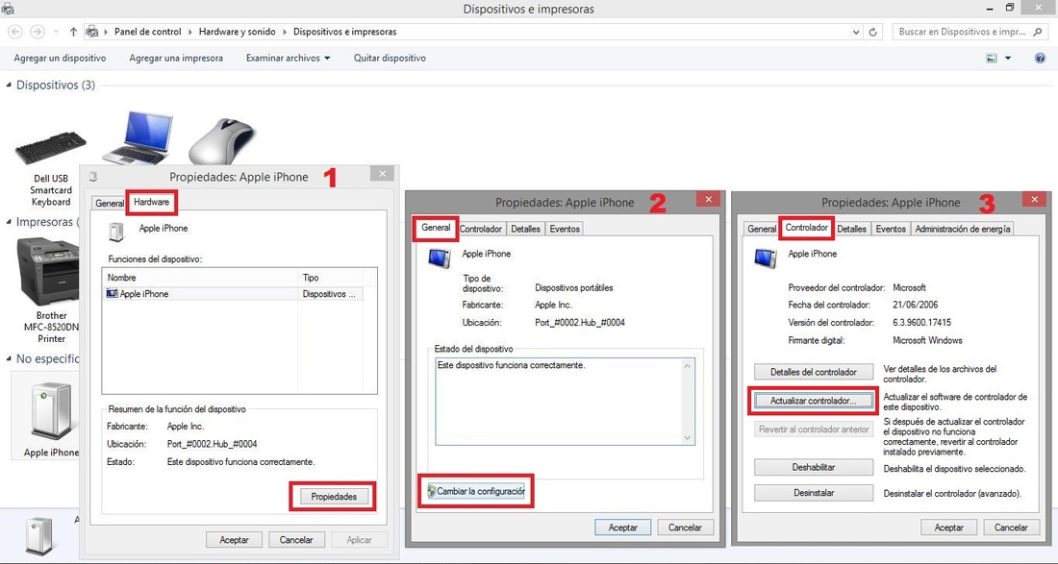Viewport: 1058px width, 564px height.
Task: Click Aceptar in window 3
Action: [x=948, y=527]
